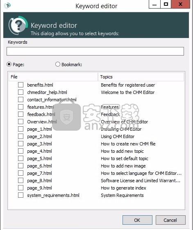Click the page_2.html file name
Image resolution: width=193 pixels, height=230 pixels.
pyautogui.click(x=40, y=136)
